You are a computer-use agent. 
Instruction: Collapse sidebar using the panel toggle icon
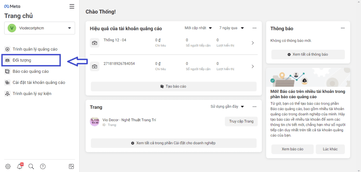[71, 166]
